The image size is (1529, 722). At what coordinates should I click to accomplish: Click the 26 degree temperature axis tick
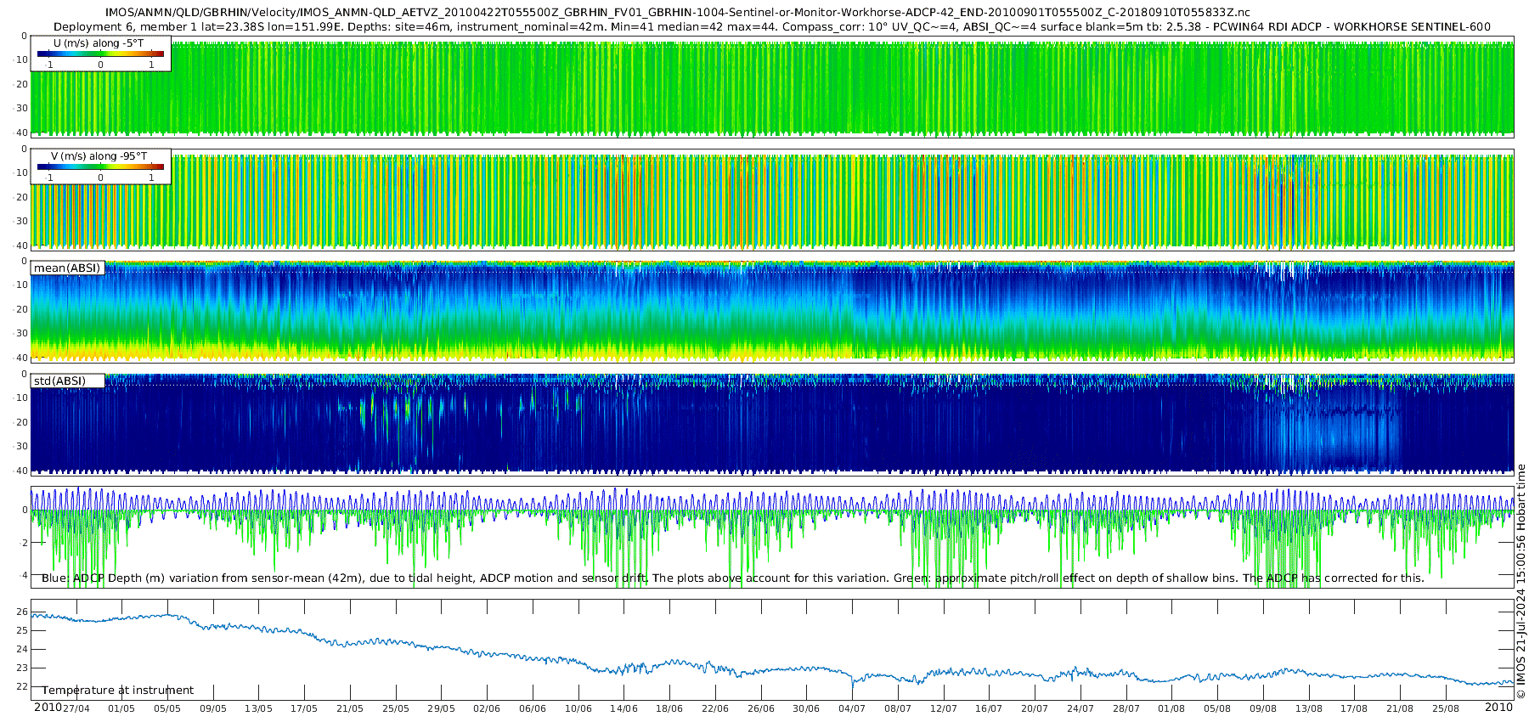22,612
